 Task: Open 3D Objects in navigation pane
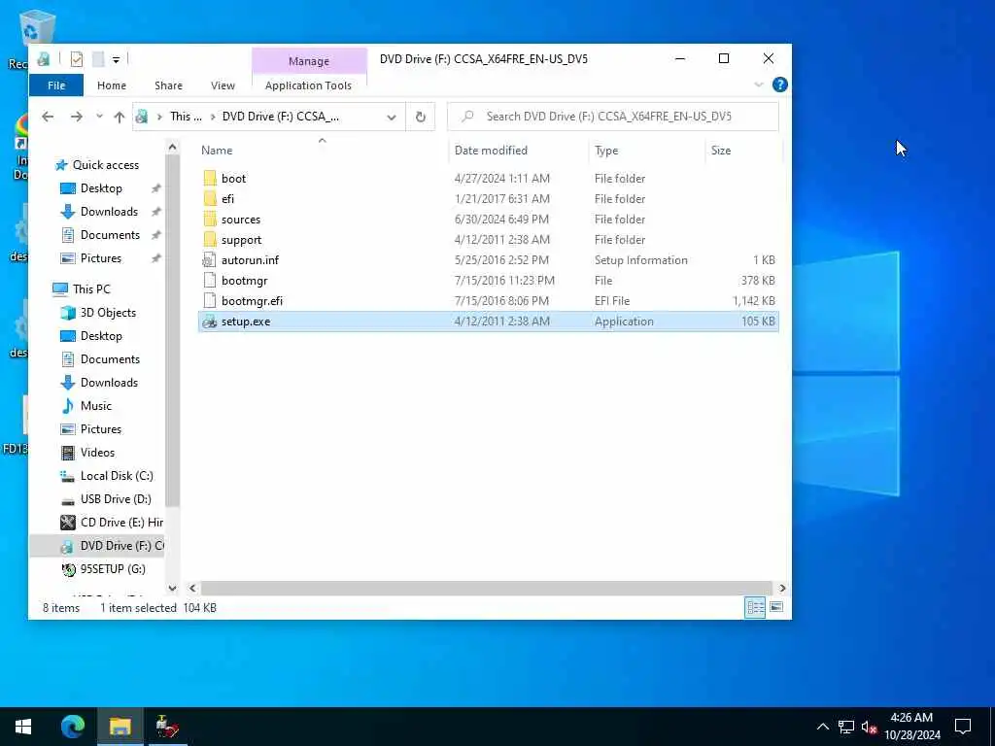tap(108, 313)
